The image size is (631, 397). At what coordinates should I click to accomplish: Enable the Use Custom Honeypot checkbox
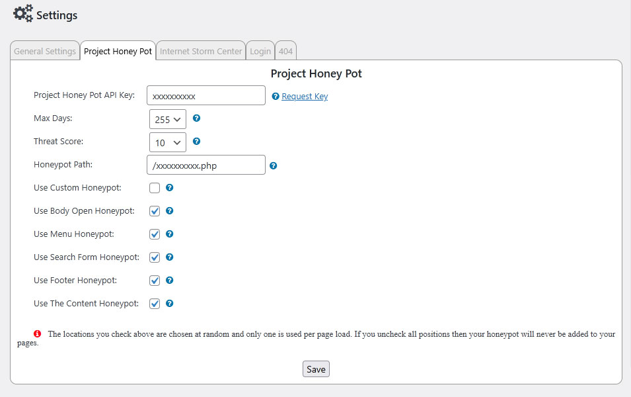point(153,188)
